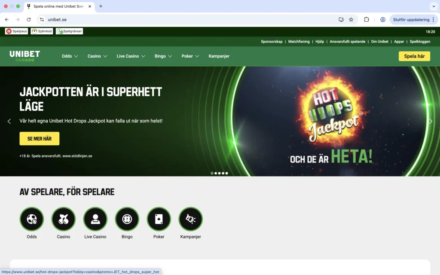Open Bingo using its circular icon

point(127,219)
